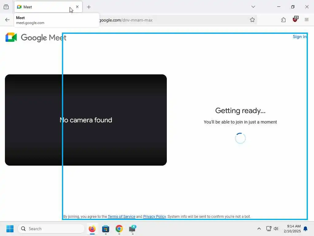Screen dimensions: 314x236
Task: Open a new tab with plus button
Action: click(x=89, y=7)
